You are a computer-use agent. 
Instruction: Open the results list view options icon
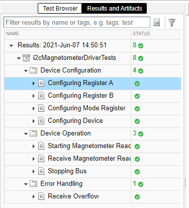[x=157, y=22]
